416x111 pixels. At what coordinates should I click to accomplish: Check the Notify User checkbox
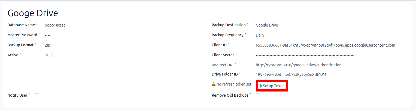[37, 95]
